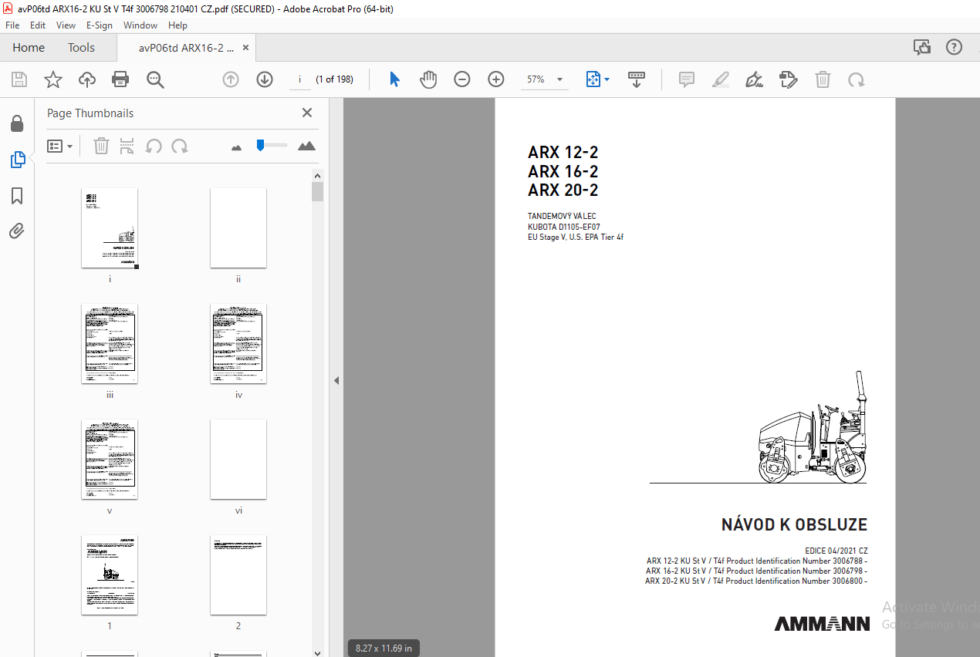980x657 pixels.
Task: Add the document to starred files
Action: [x=53, y=79]
